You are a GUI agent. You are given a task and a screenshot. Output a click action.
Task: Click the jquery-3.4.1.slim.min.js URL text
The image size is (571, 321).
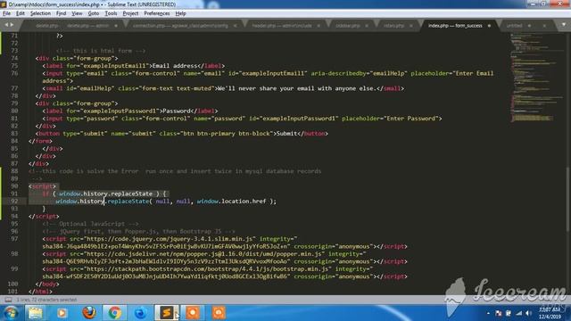coord(170,239)
